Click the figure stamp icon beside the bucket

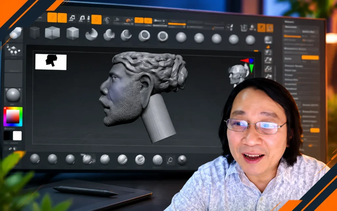click(x=253, y=27)
